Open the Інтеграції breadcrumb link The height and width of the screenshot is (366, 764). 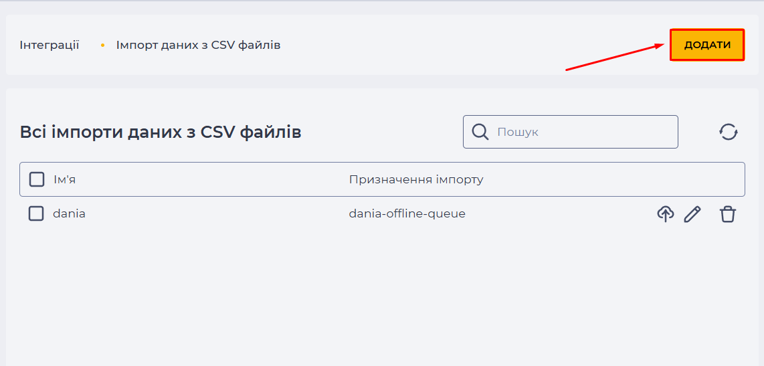coord(50,45)
